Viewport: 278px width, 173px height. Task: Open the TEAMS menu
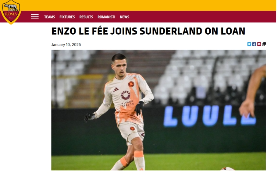coord(50,17)
